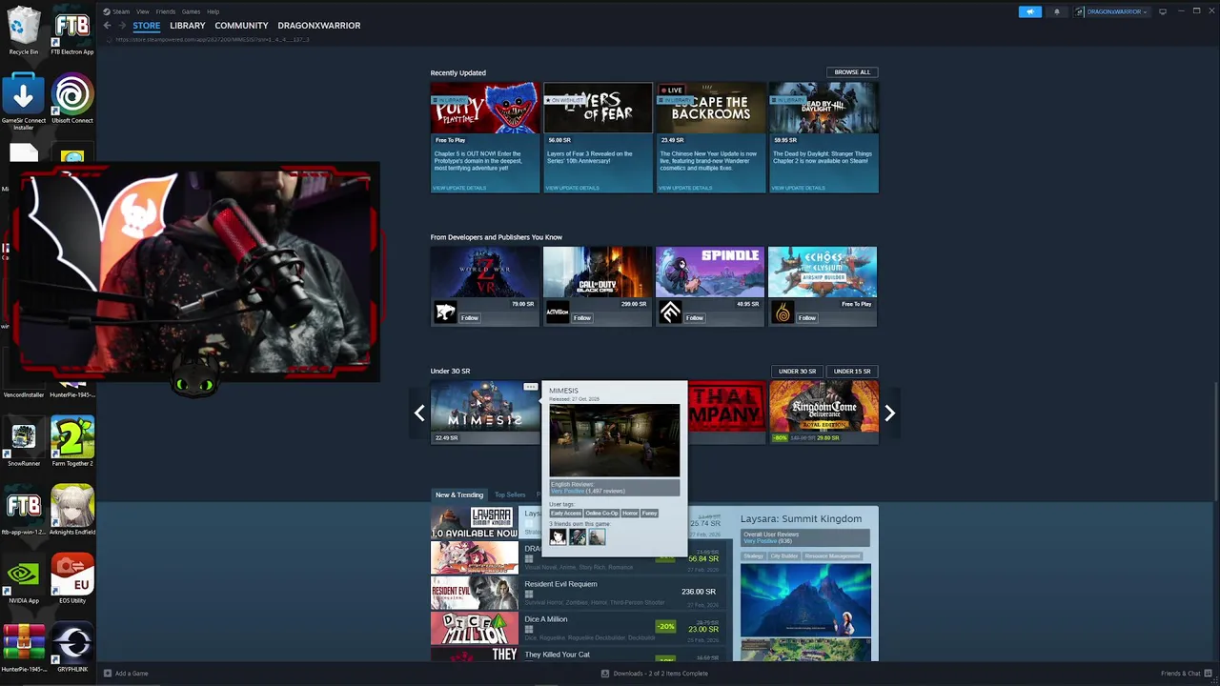Follow the Activision publisher
Image resolution: width=1220 pixels, height=686 pixels.
(x=582, y=318)
